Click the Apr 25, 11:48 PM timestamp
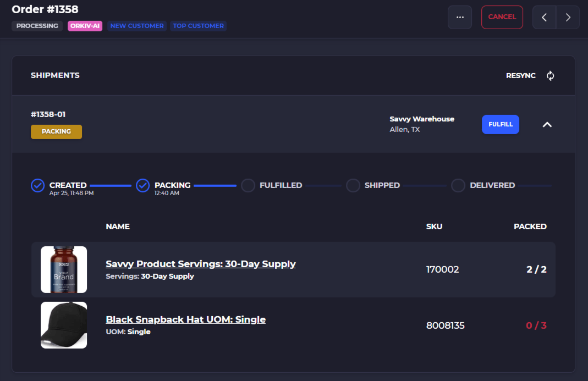 [x=72, y=193]
